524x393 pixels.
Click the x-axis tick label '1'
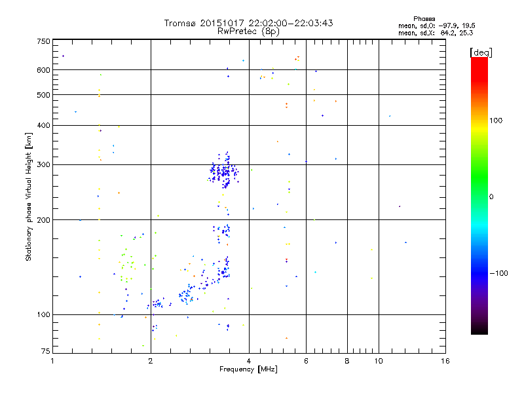pyautogui.click(x=52, y=361)
